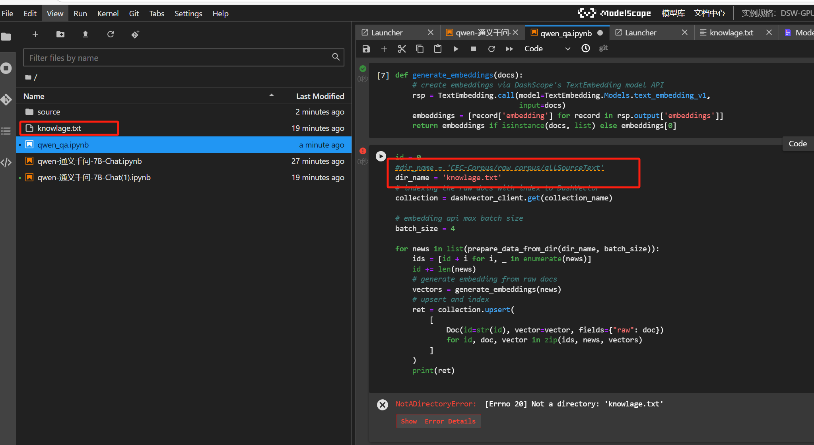Click the search magnifier icon in filter box
Screen dimensions: 814x445
click(x=336, y=57)
